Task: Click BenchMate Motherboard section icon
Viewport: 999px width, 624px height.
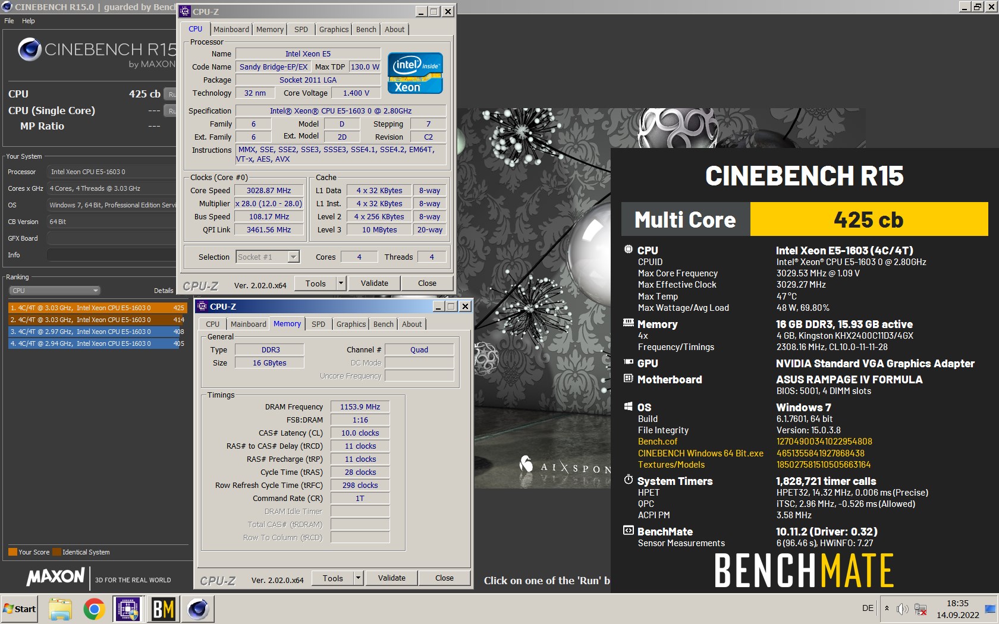Action: (x=628, y=378)
